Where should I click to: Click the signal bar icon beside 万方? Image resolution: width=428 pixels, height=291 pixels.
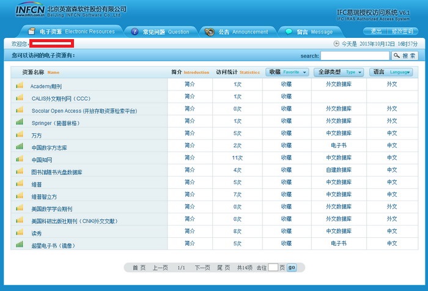(x=20, y=134)
